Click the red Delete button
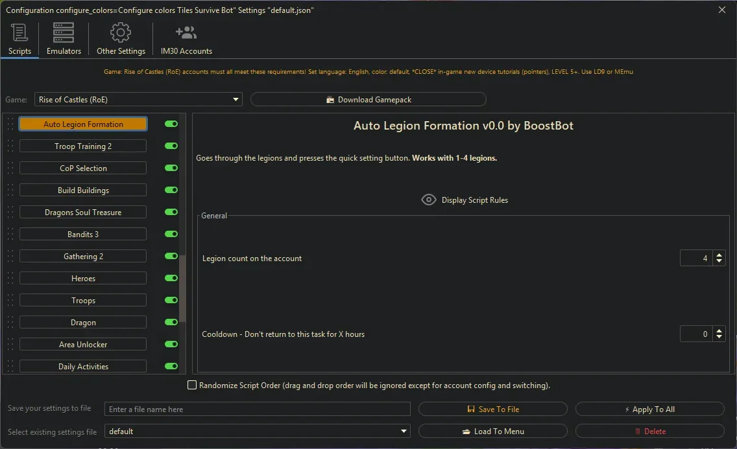The image size is (737, 449). [x=649, y=431]
